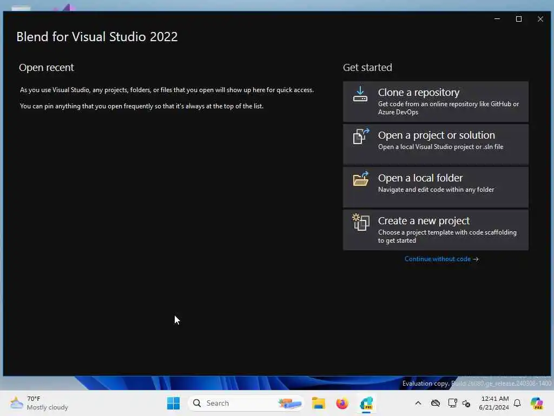Close the Blend for Visual Studio window
554x416 pixels.
[540, 19]
